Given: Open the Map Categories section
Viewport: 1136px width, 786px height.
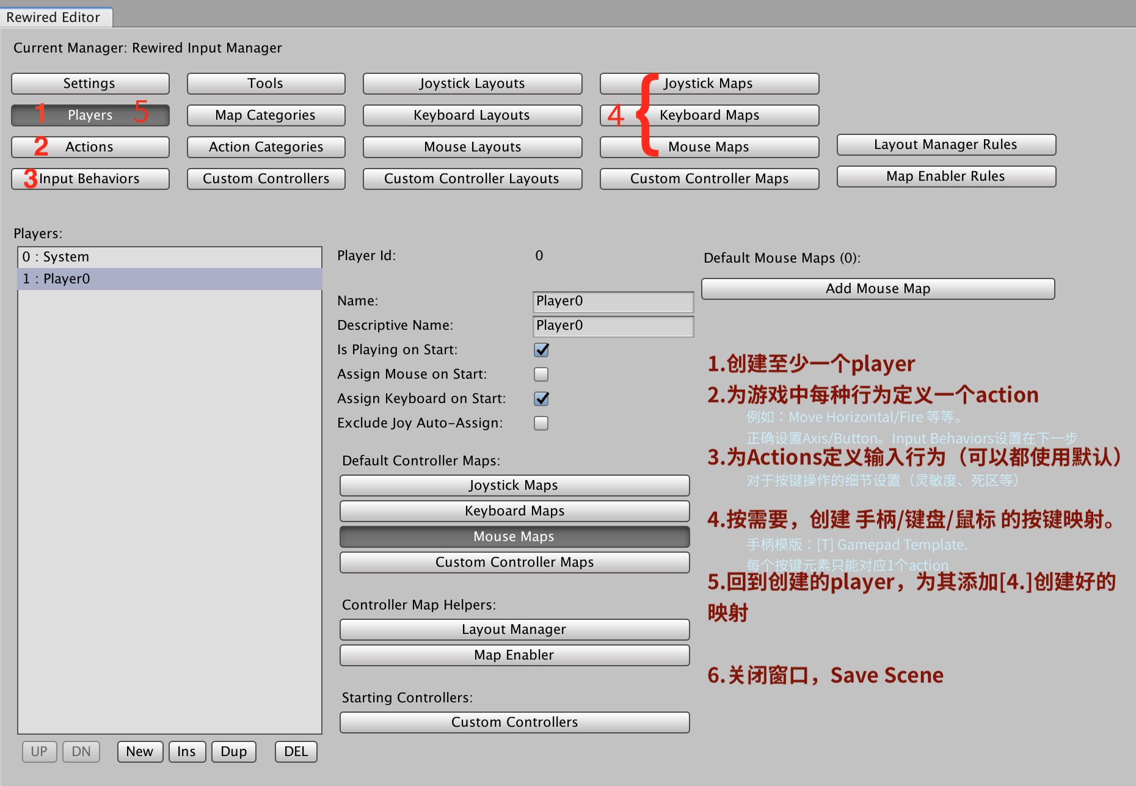Looking at the screenshot, I should coord(266,115).
